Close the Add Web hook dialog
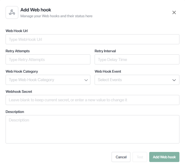Screen dimensions: 185x166 [x=174, y=12]
